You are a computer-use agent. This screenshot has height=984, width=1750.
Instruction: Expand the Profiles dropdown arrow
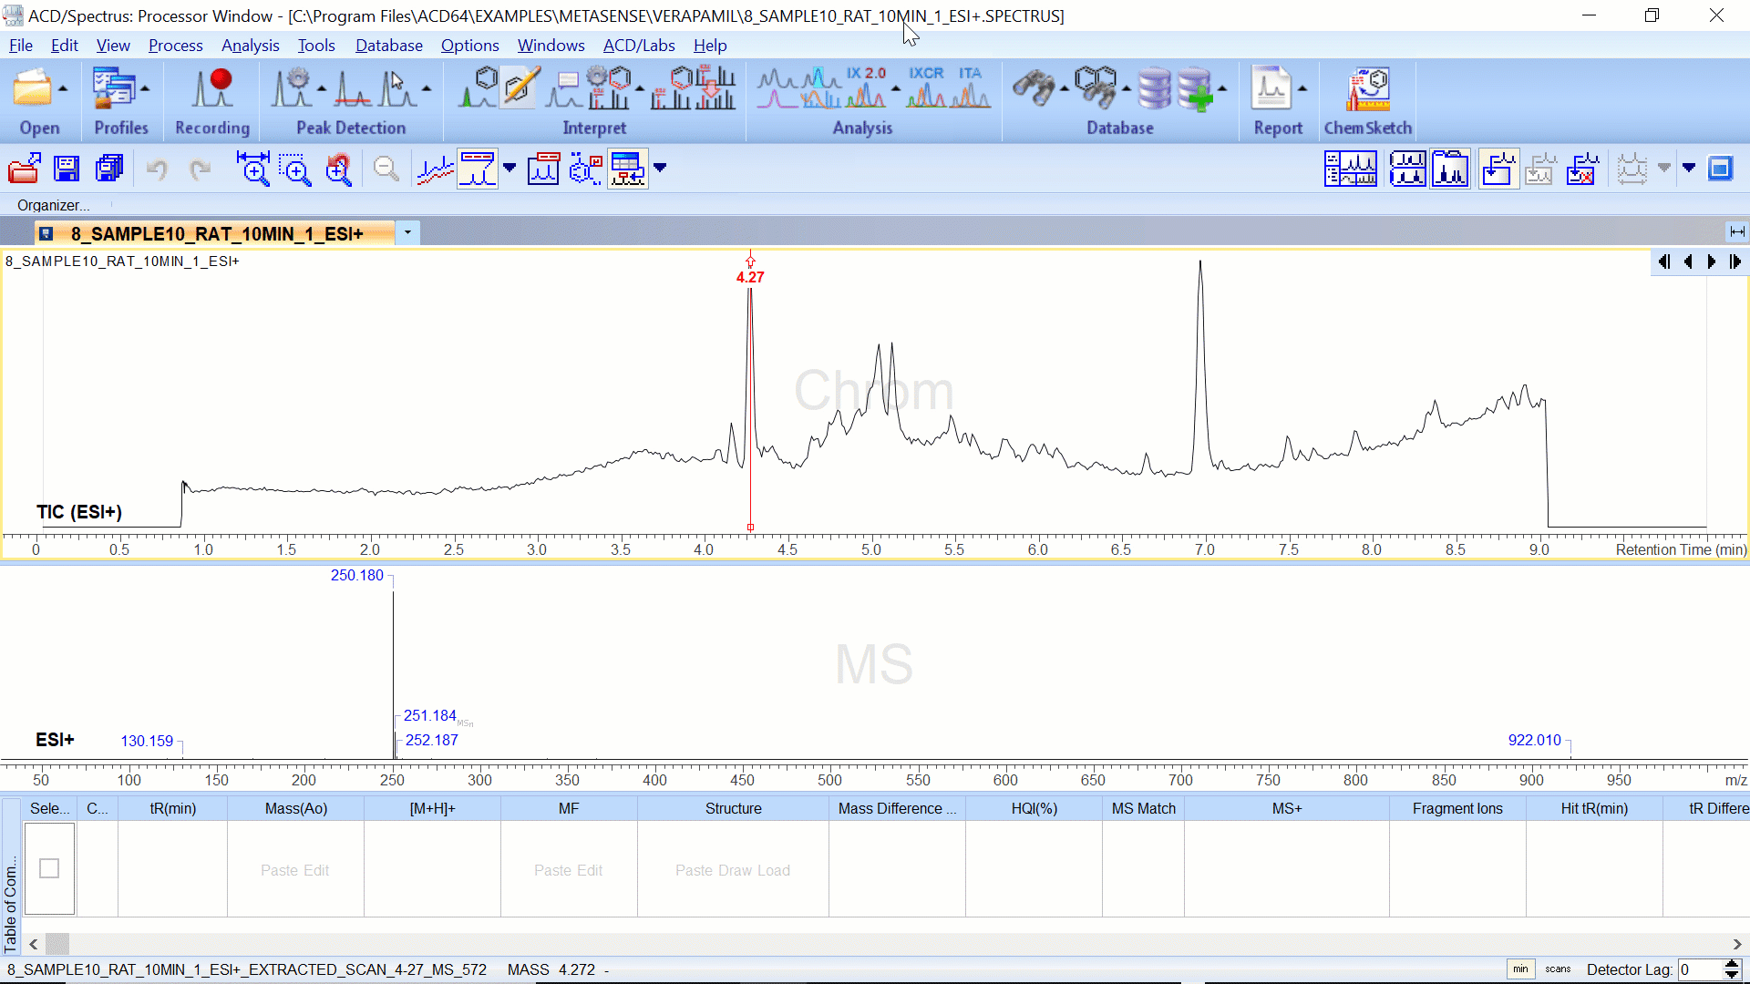click(x=145, y=89)
